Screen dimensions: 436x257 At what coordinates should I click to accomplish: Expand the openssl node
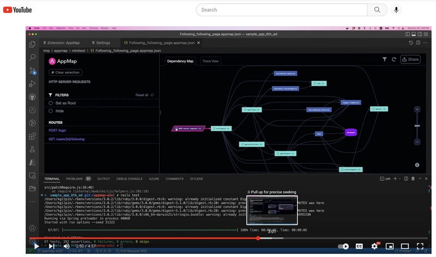tap(373, 109)
